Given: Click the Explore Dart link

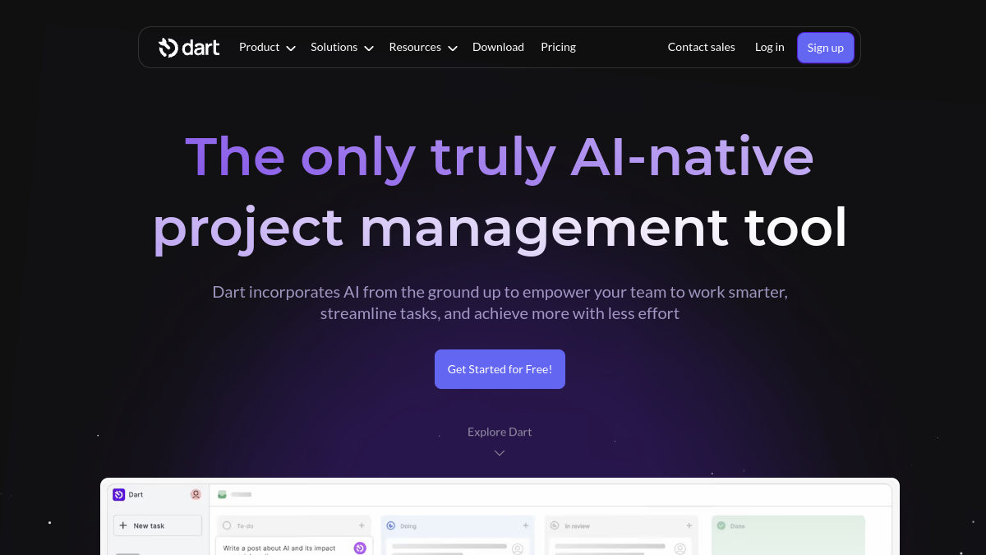Looking at the screenshot, I should [500, 432].
